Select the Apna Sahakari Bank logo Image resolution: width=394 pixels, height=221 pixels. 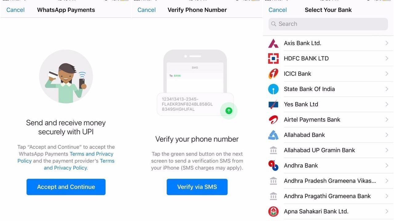point(273,211)
